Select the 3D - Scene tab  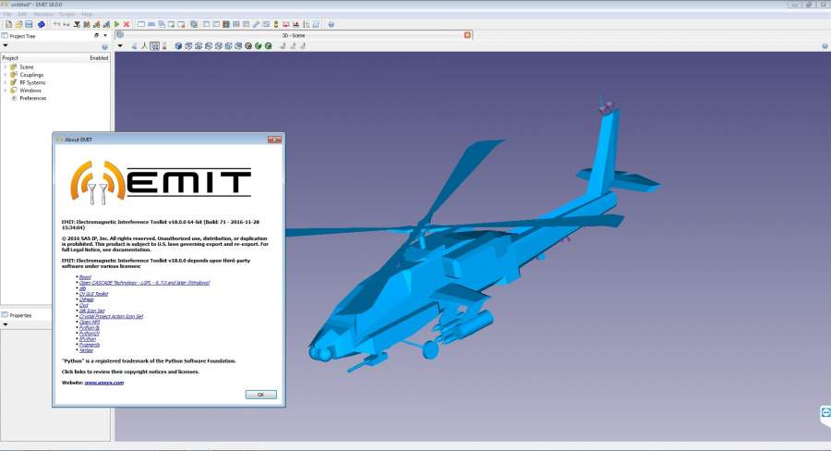tap(293, 35)
